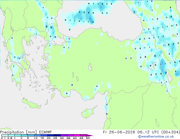
Task: Click the legend label '35'
Action: (x=68, y=138)
